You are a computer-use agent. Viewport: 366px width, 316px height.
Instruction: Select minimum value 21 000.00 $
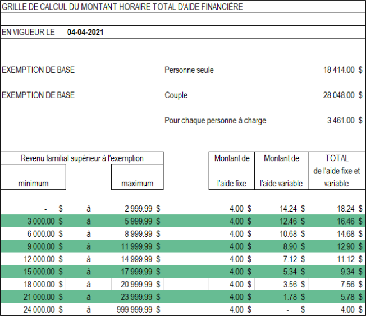click(43, 296)
